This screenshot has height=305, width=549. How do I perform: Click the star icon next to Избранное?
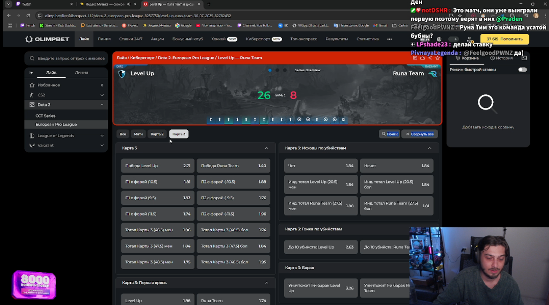click(x=32, y=85)
